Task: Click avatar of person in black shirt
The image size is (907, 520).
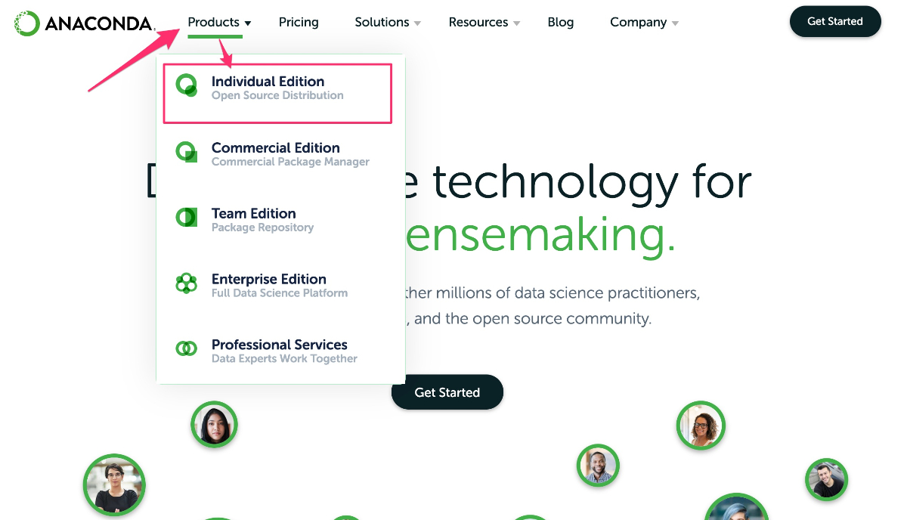Action: 114,484
